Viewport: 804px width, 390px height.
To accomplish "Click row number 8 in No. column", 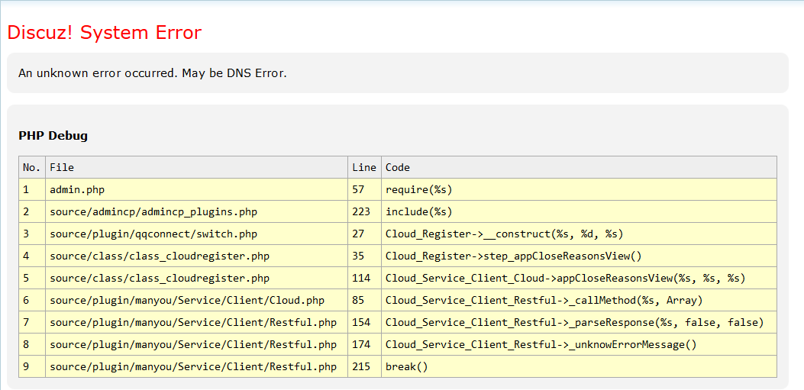I will pyautogui.click(x=32, y=344).
